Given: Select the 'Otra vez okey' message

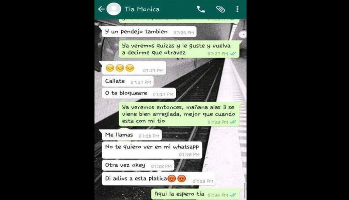Looking at the screenshot, I should [138, 166].
